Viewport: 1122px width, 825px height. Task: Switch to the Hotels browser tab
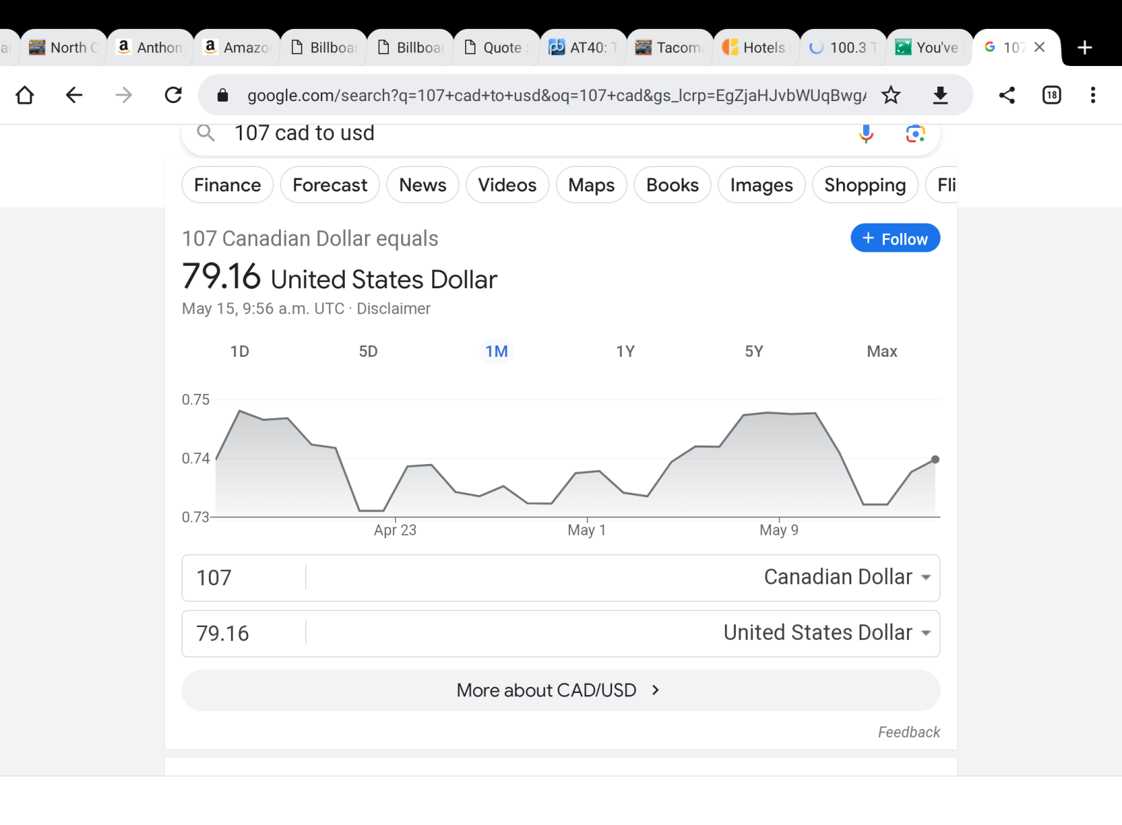(x=756, y=47)
